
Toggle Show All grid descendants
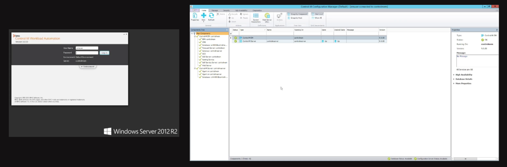coord(317,18)
